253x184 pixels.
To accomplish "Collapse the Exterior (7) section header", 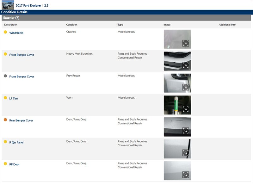I will click(x=126, y=18).
